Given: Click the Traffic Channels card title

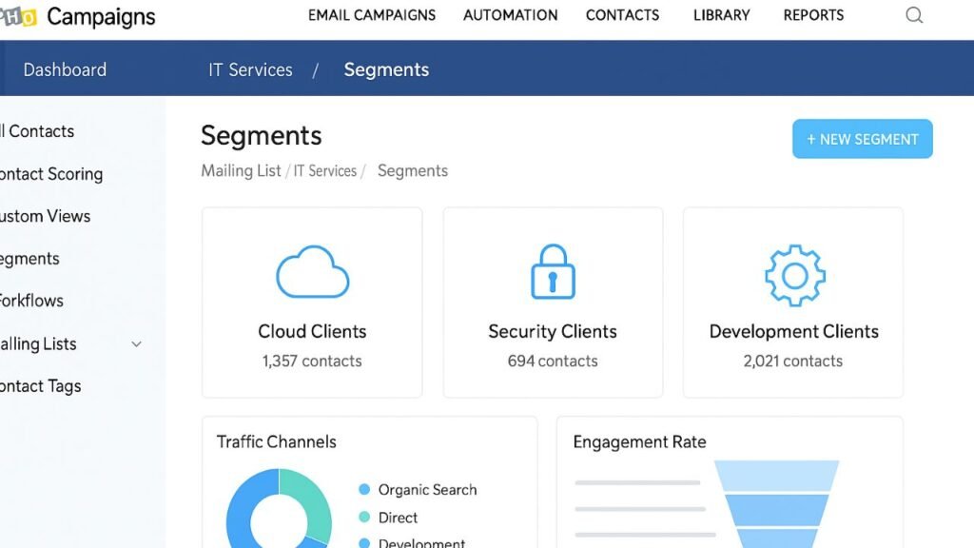Looking at the screenshot, I should point(277,441).
